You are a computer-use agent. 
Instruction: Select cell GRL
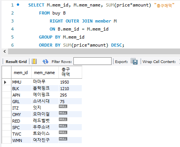click(x=21, y=102)
